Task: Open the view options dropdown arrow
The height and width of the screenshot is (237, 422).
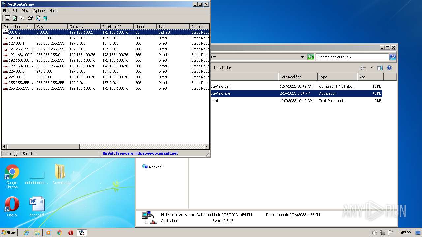Action: [x=371, y=68]
